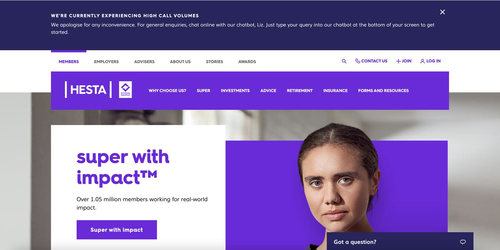500x250 pixels.
Task: Click the chat bubble icon
Action: coord(463,242)
